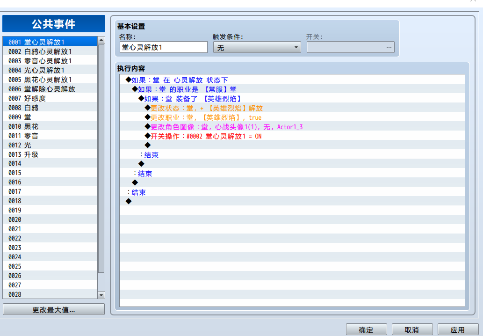This screenshot has width=483, height=336.
Task: Click the 应用 button
Action: pos(458,330)
